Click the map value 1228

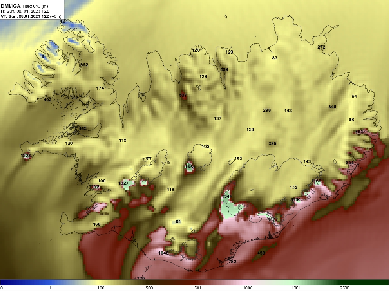26,156
